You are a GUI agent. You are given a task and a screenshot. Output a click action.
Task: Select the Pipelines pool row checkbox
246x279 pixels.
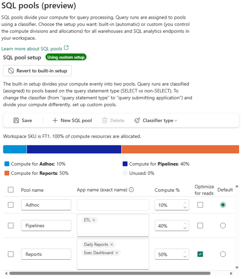(x=11, y=226)
